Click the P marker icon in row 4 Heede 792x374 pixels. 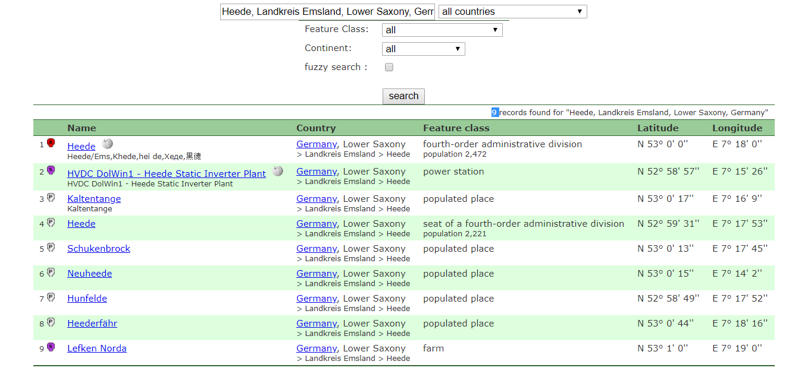pyautogui.click(x=51, y=223)
